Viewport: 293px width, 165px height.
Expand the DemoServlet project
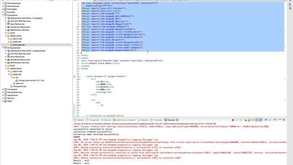click(3, 6)
